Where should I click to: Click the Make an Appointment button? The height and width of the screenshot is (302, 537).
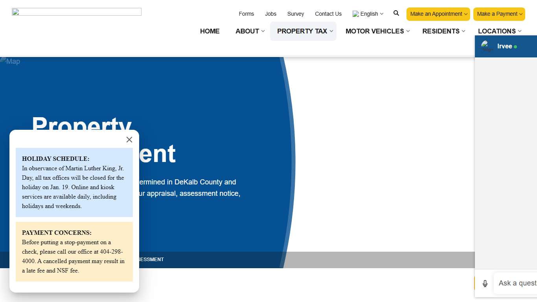click(x=436, y=14)
